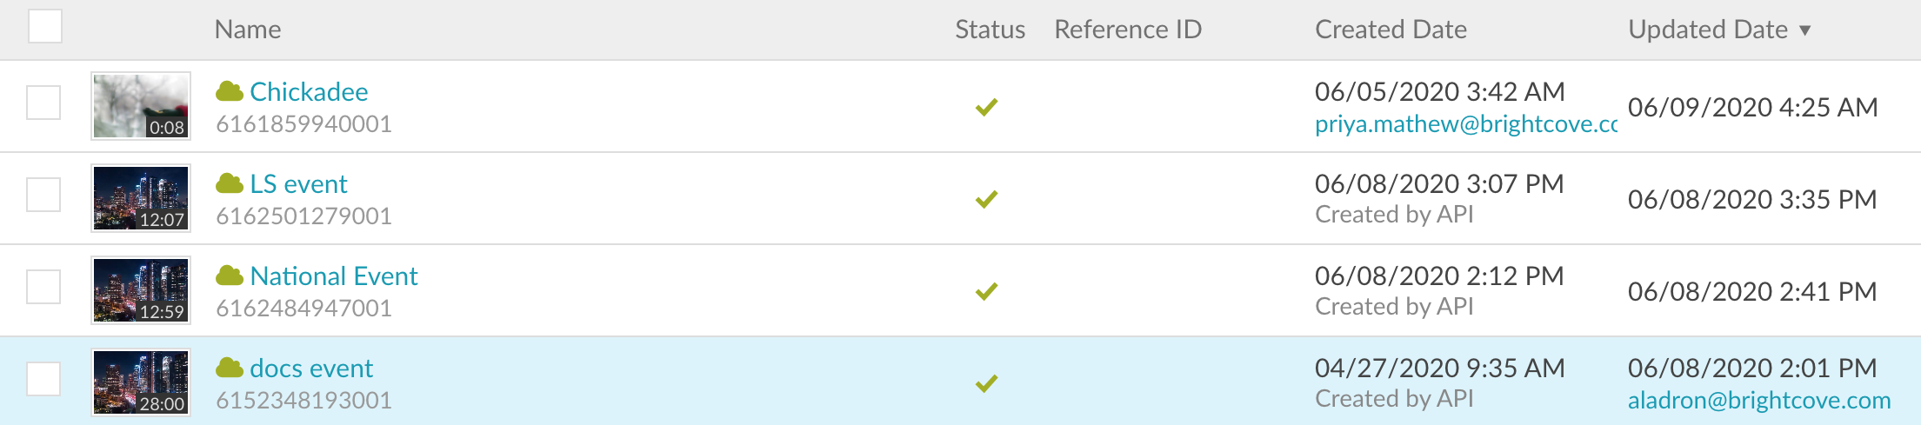This screenshot has height=425, width=1921.
Task: Click priya.mathew@brightcove email link
Action: pyautogui.click(x=1466, y=124)
